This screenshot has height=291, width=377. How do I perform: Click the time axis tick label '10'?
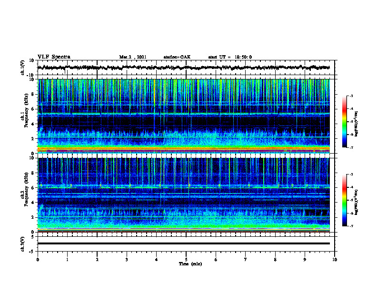click(x=335, y=260)
